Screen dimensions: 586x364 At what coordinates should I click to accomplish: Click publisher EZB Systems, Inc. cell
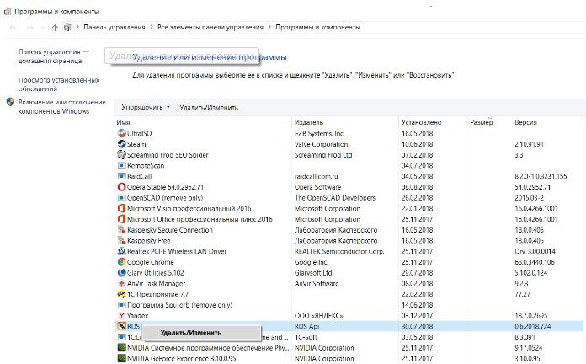[320, 133]
